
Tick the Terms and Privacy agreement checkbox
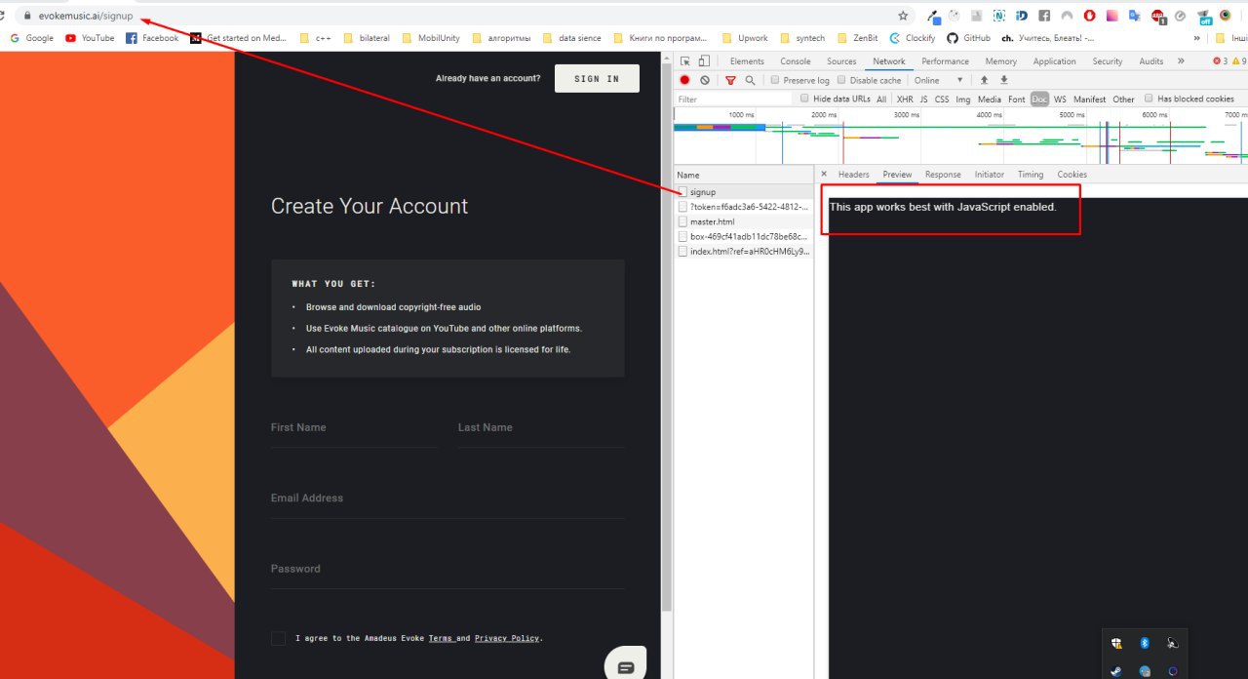pyautogui.click(x=278, y=638)
